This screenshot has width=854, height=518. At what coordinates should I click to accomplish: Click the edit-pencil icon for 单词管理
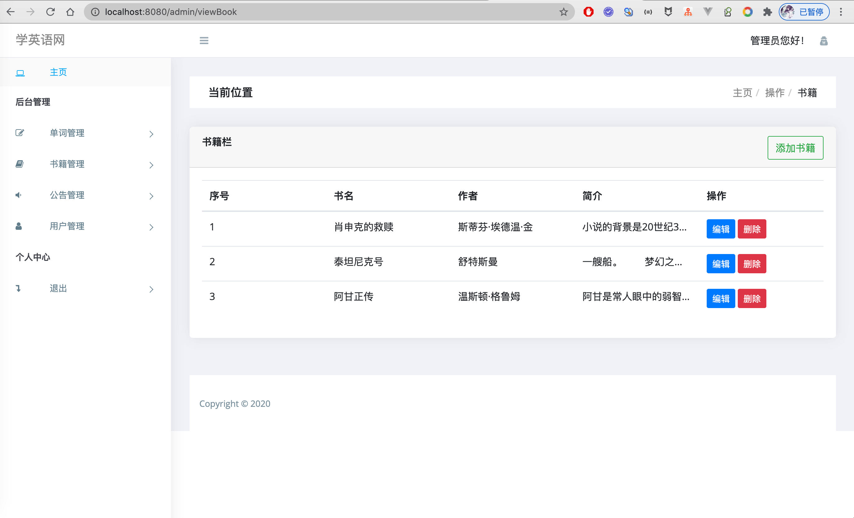(20, 133)
